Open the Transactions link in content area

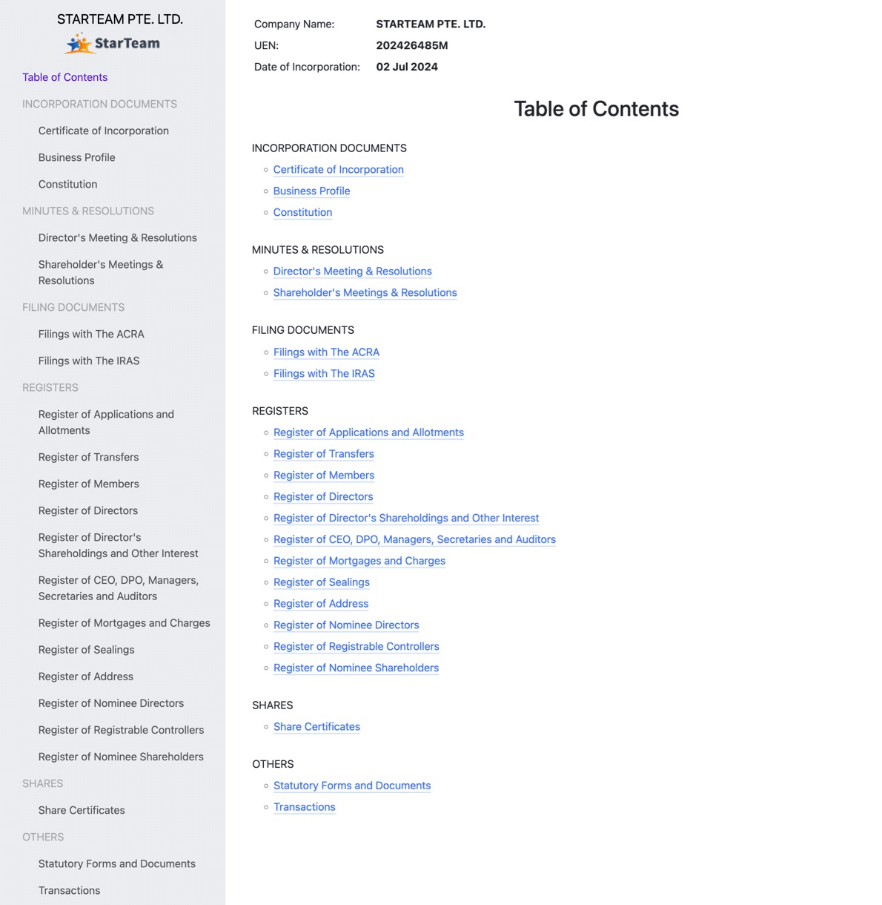[305, 806]
